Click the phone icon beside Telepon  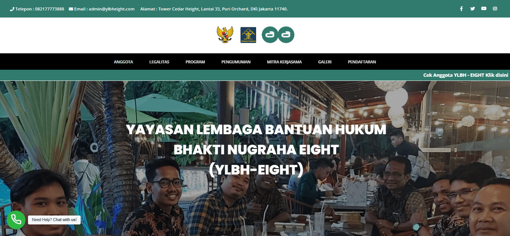coord(12,9)
